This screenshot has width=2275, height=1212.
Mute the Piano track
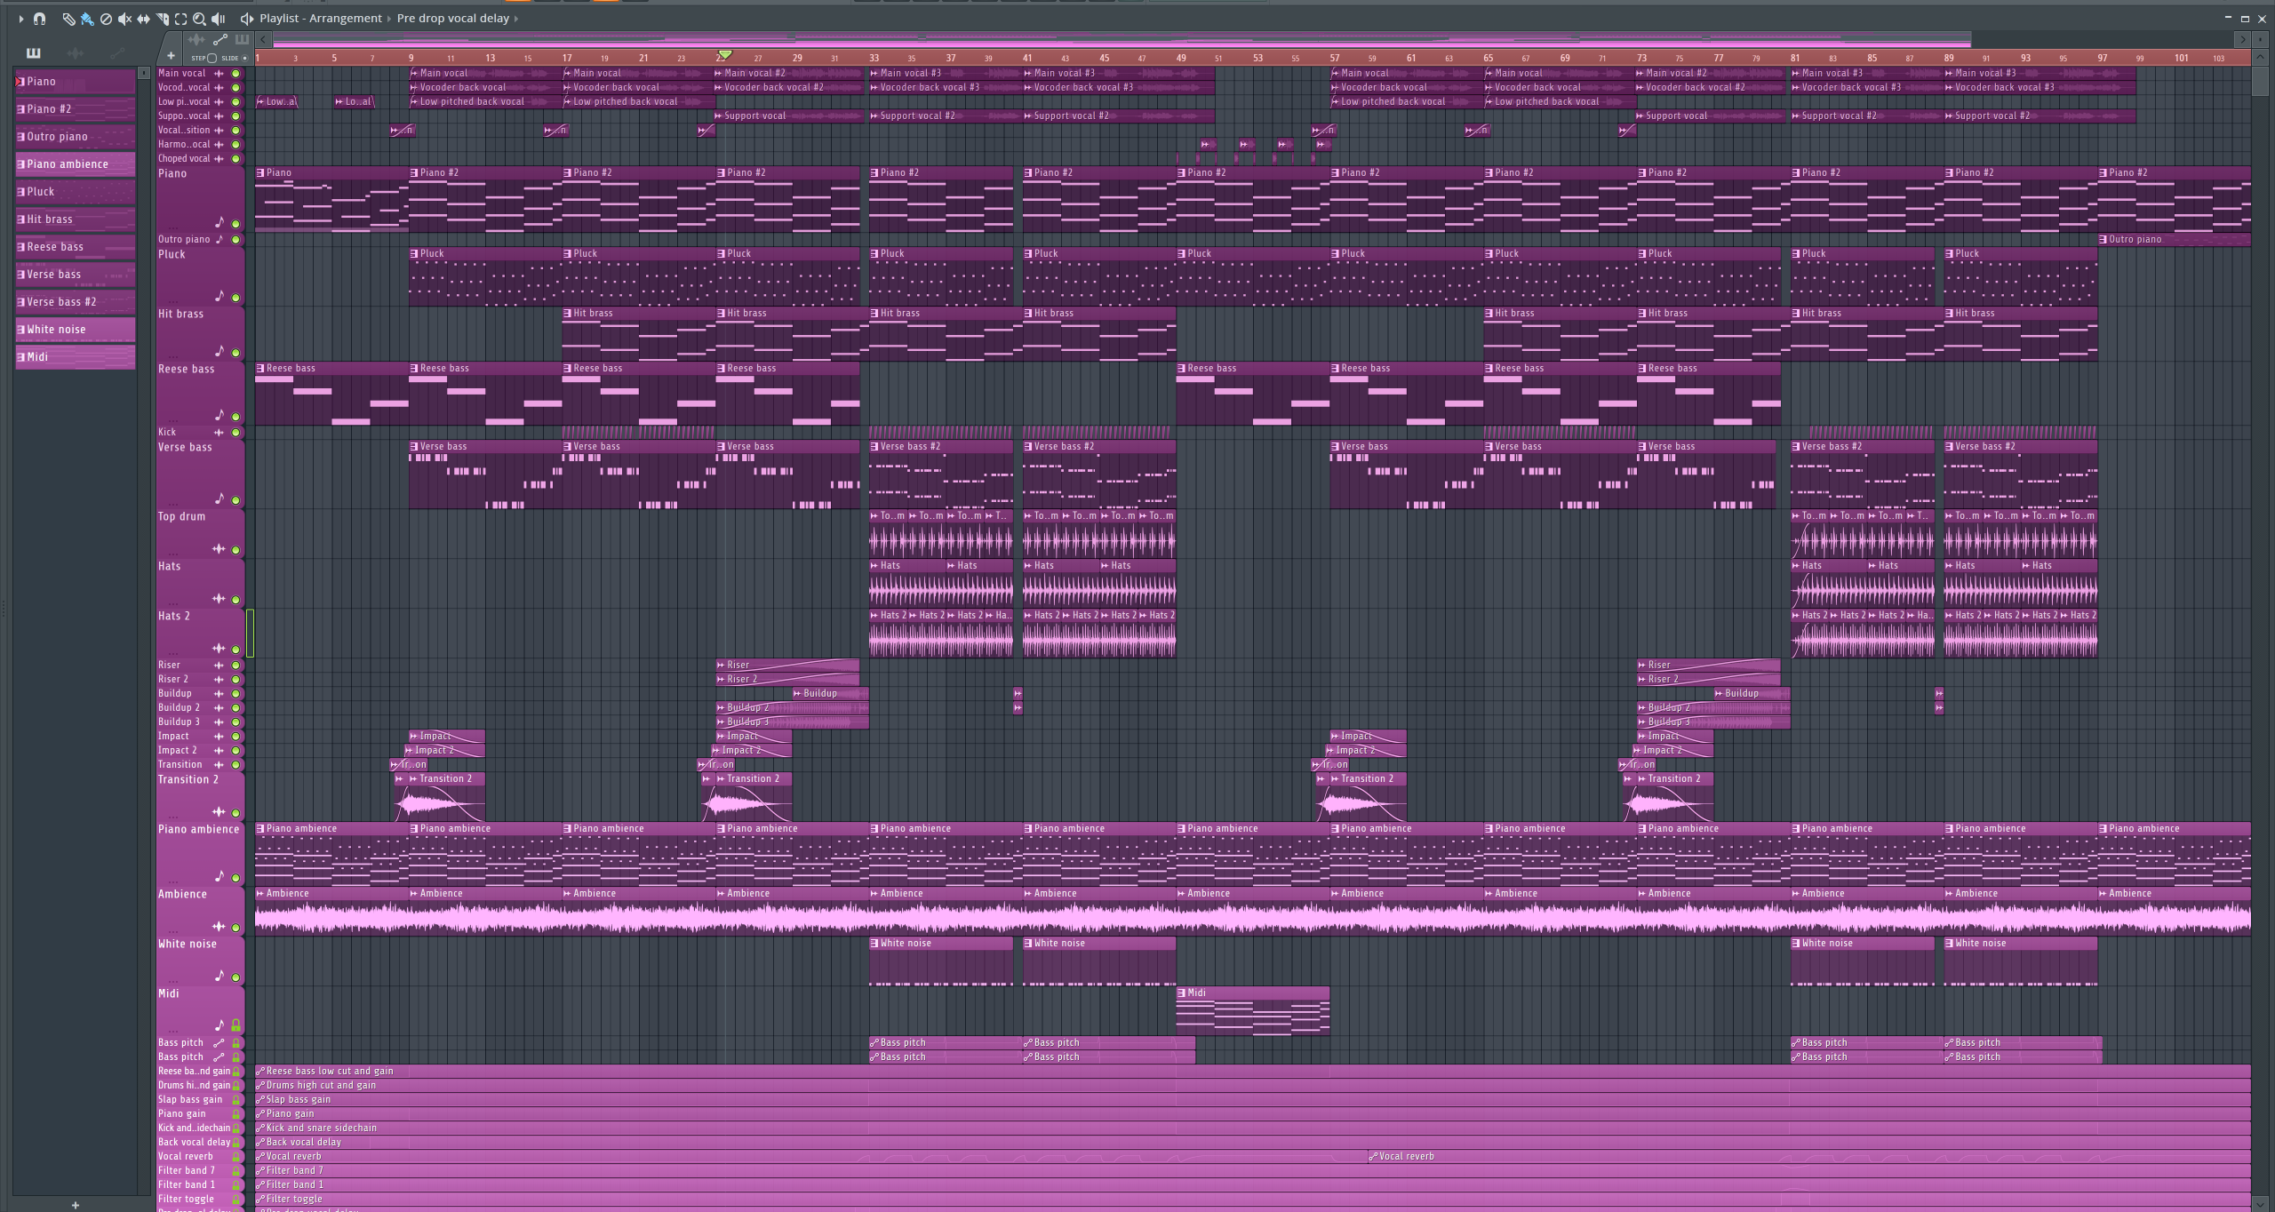click(x=235, y=224)
